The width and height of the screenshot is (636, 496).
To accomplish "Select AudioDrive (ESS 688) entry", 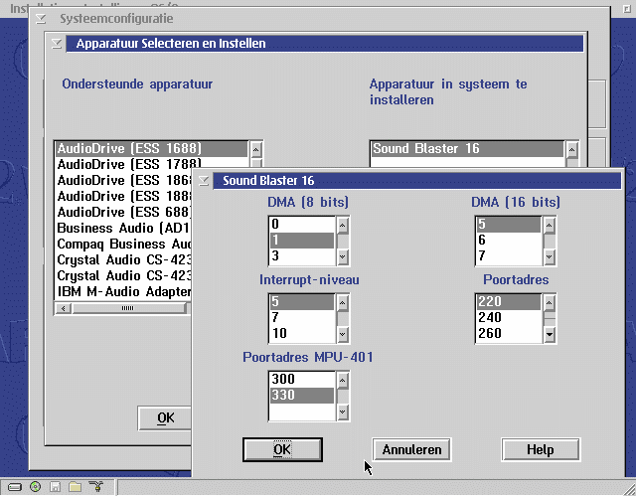I will tap(123, 212).
